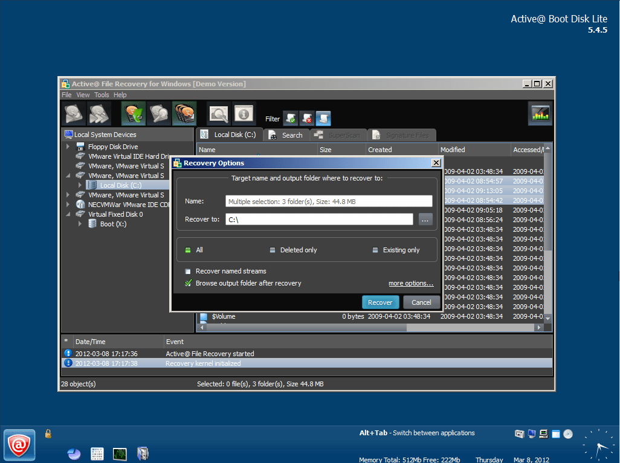Choose the Existing only option

[376, 250]
